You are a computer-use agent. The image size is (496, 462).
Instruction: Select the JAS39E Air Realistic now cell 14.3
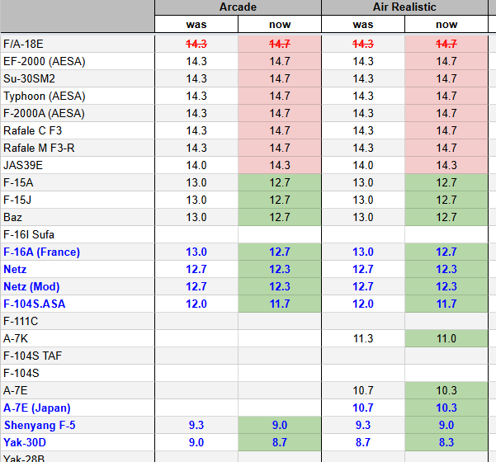click(x=446, y=165)
